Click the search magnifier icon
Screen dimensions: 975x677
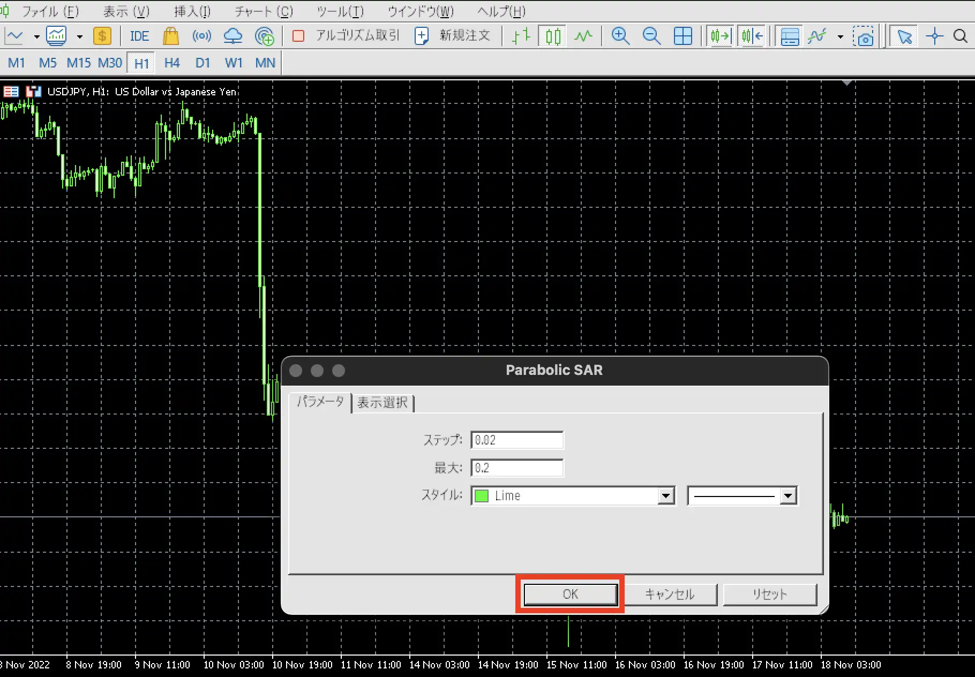click(x=961, y=36)
